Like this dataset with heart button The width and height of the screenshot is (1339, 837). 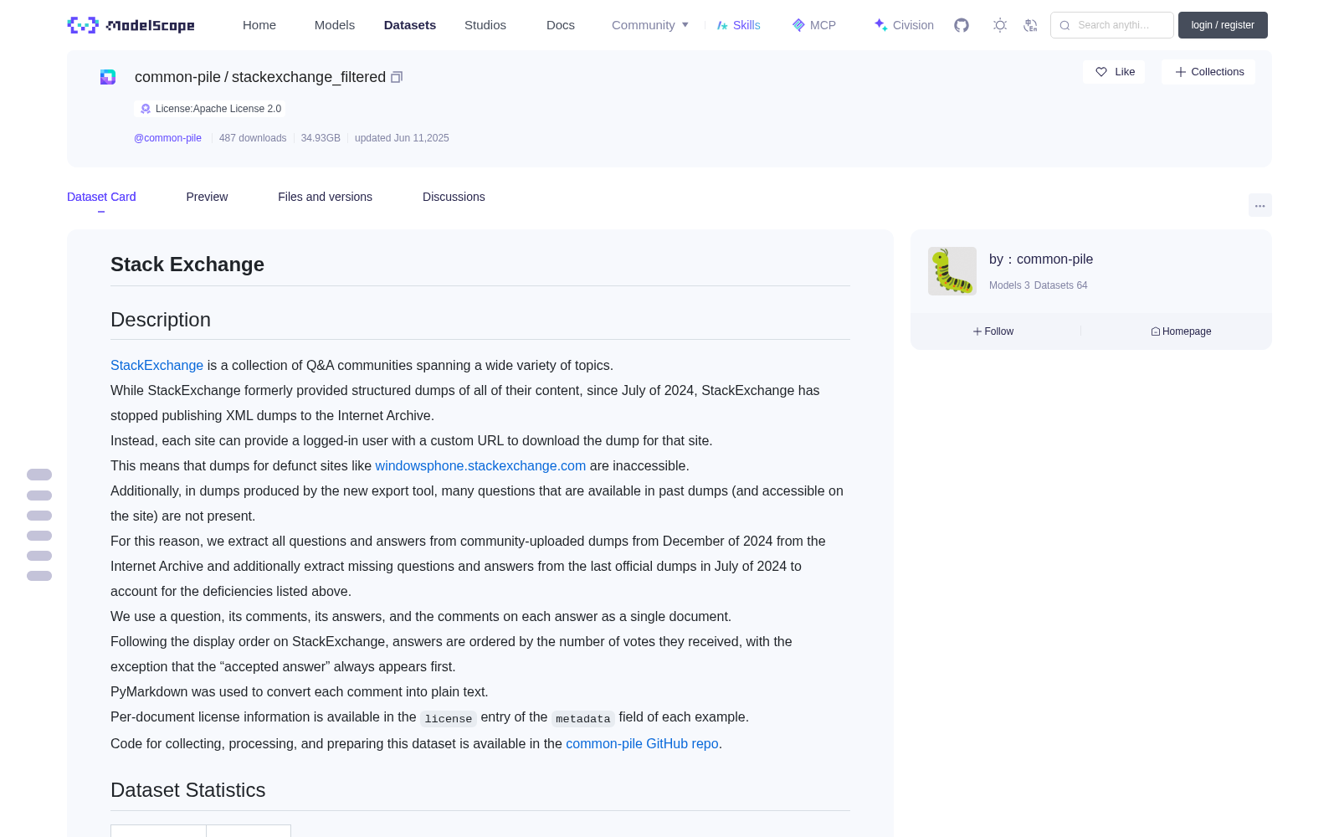click(1114, 72)
